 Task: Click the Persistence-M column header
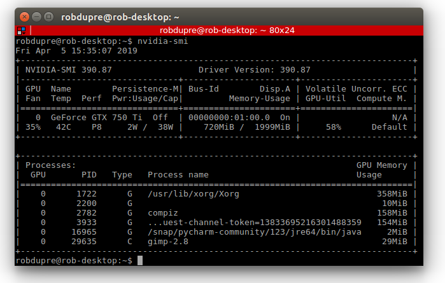145,89
